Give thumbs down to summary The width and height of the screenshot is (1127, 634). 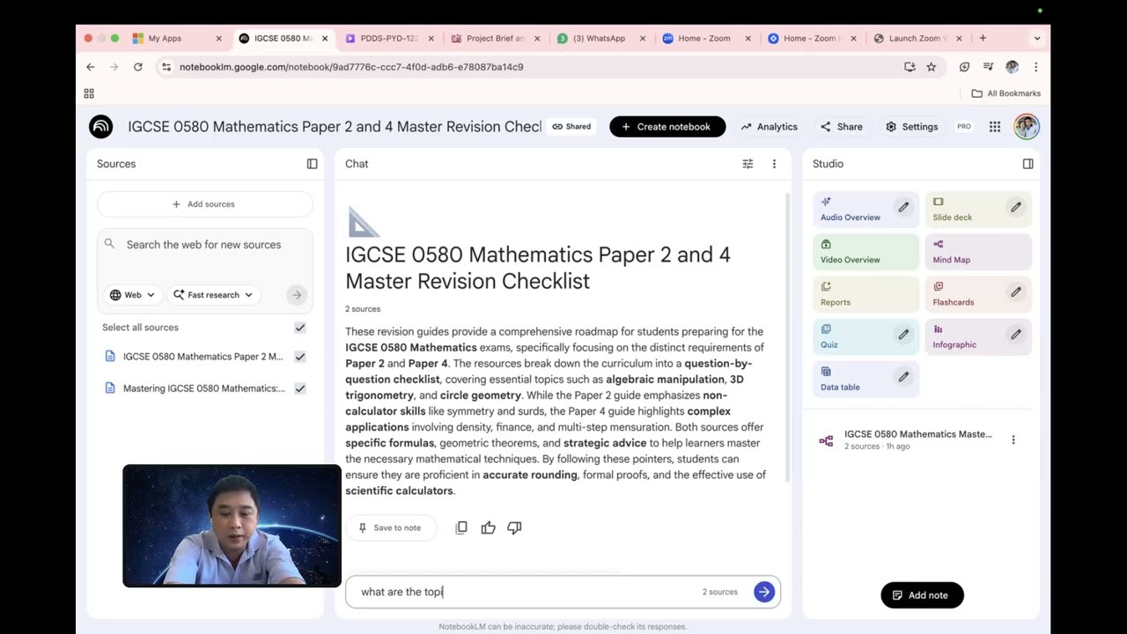[514, 527]
